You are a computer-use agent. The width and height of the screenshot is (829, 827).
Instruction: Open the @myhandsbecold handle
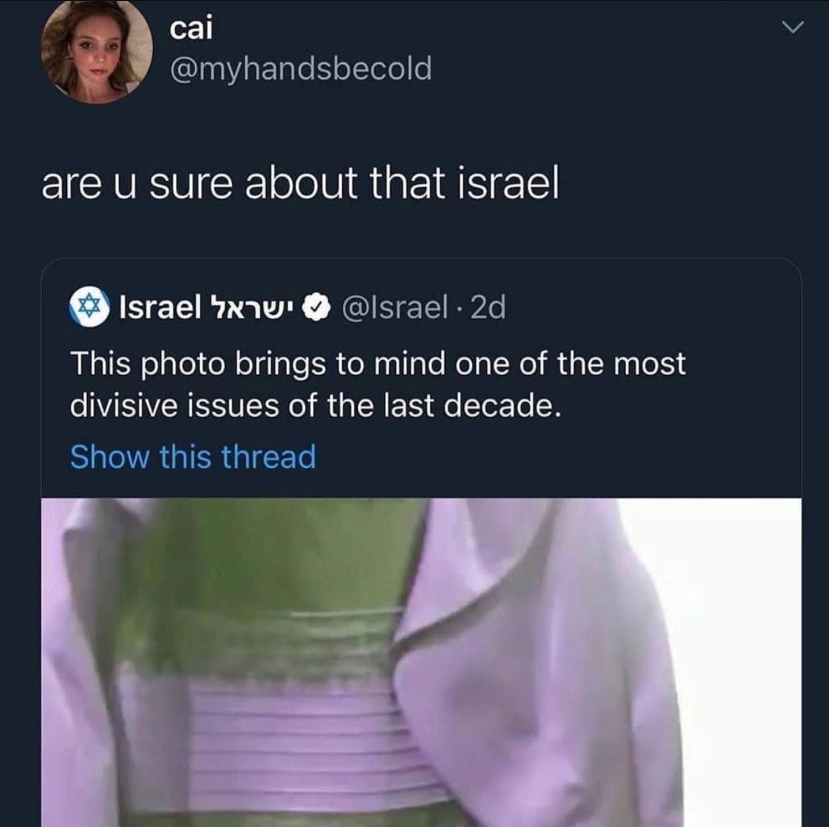(x=300, y=68)
